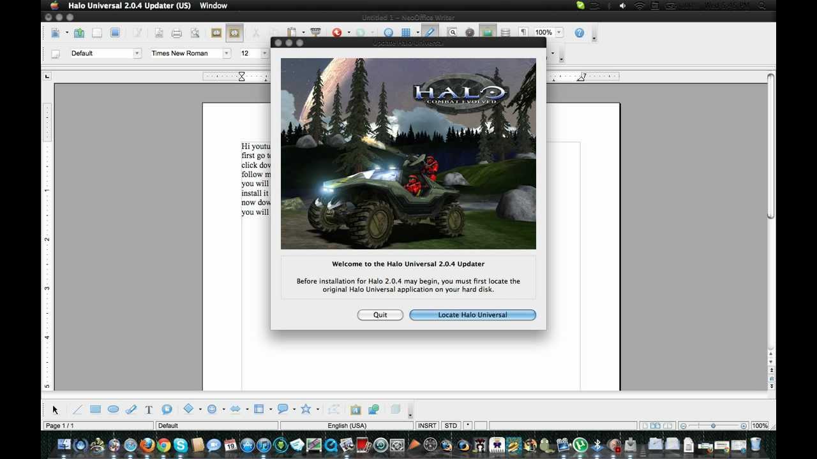Screen dimensions: 817x459
Task: Open the Basic Shapes diamond dropdown
Action: click(x=200, y=410)
